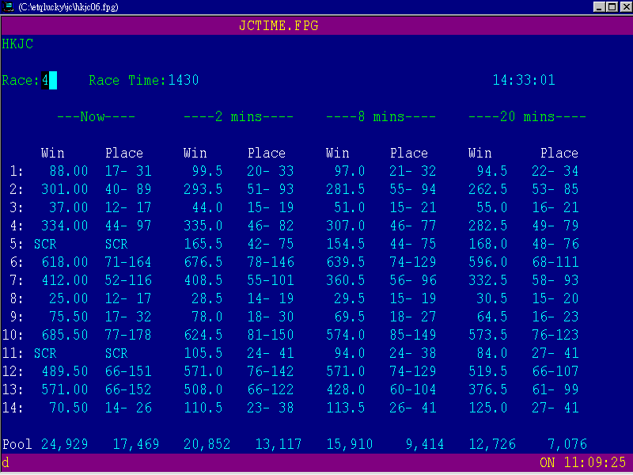Select the 2 mins column group header

pos(238,116)
